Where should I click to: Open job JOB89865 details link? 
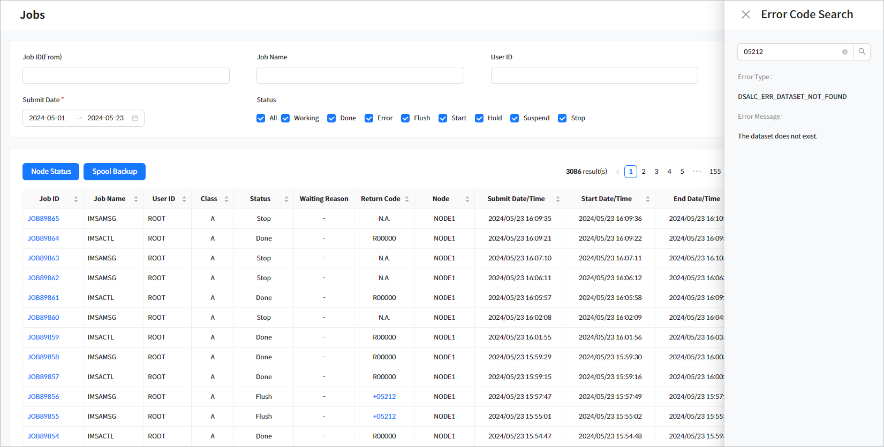pos(43,219)
